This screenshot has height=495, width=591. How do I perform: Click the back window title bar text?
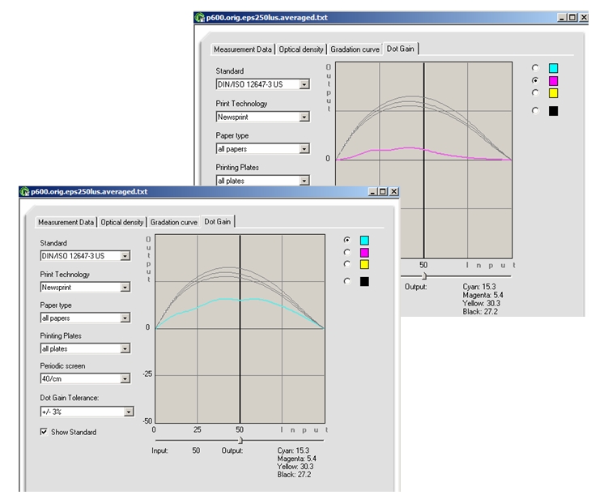266,17
